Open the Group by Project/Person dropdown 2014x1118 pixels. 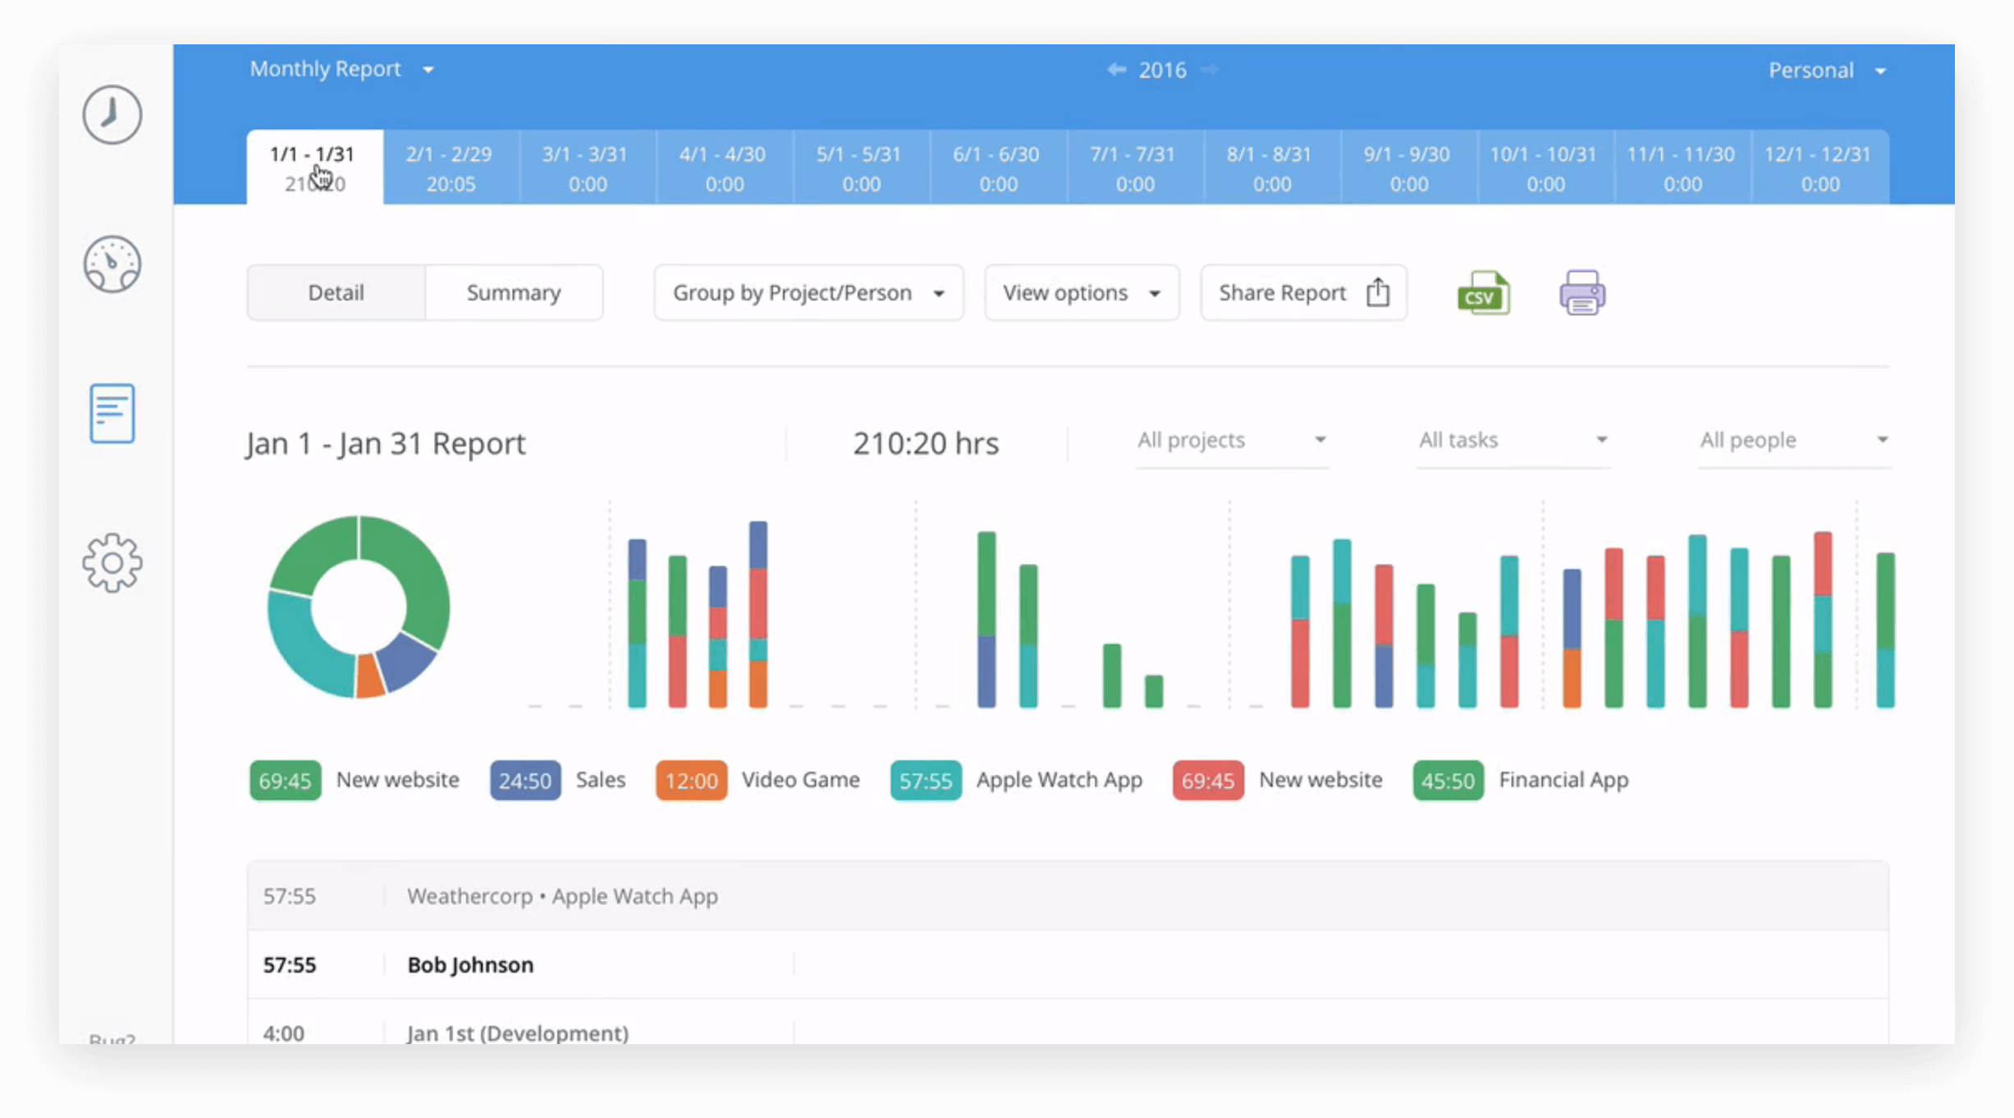(x=808, y=292)
